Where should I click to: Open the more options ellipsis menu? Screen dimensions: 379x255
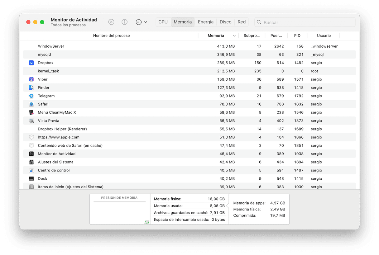(x=141, y=22)
